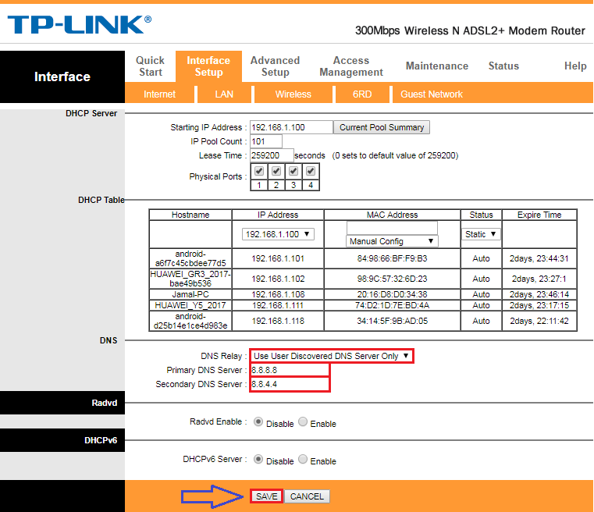The height and width of the screenshot is (512, 594).
Task: Click MAC address 84:98:66:BF:F9:B3
Action: click(392, 258)
